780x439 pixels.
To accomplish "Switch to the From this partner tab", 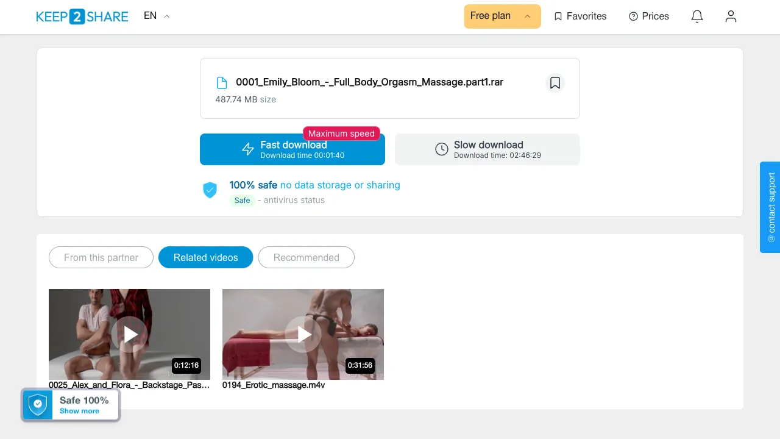I will [101, 257].
